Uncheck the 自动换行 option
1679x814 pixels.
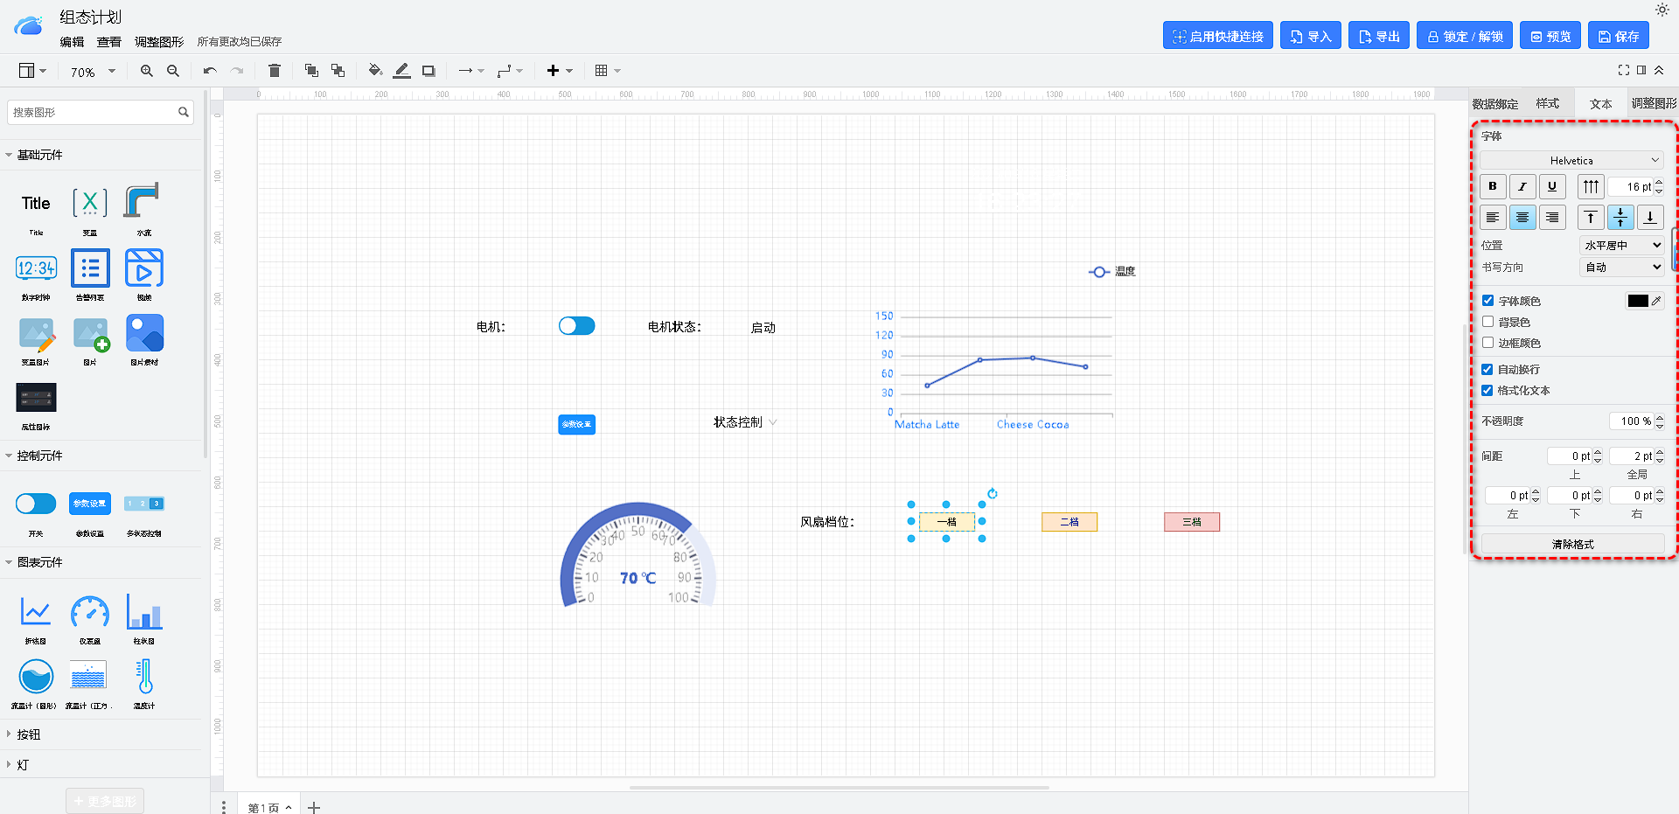(1488, 369)
